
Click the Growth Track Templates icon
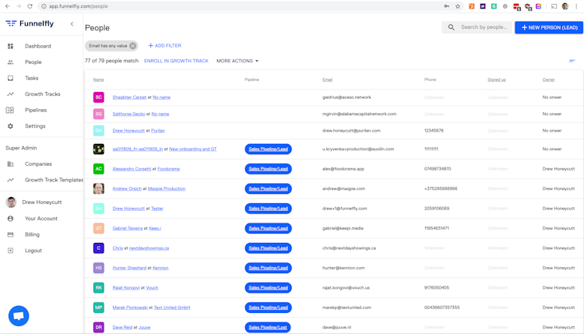coord(10,180)
